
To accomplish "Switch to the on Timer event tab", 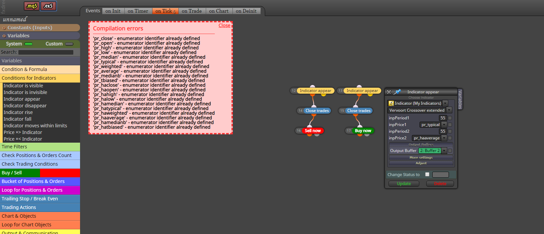I will coord(138,11).
